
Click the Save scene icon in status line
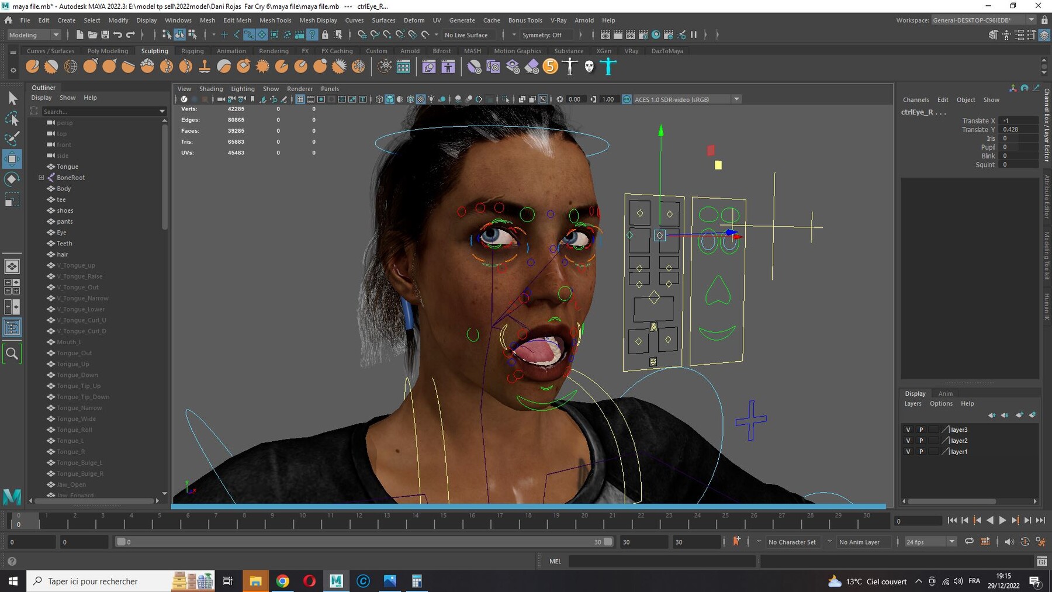[x=105, y=35]
